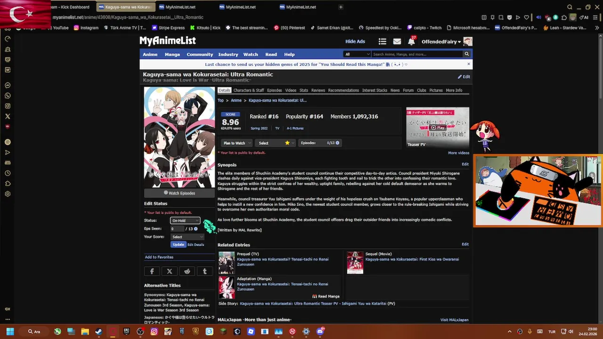Screen dimensions: 603x339
Task: Open the On-Hold Status dropdown
Action: (186, 220)
